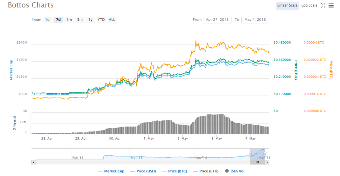Grab the navigator left range handle
The width and height of the screenshot is (340, 176).
click(x=250, y=154)
